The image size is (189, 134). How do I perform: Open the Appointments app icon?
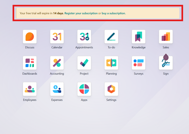point(84,37)
